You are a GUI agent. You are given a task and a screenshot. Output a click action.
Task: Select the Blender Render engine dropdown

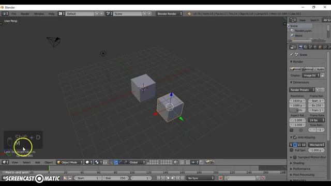(169, 14)
